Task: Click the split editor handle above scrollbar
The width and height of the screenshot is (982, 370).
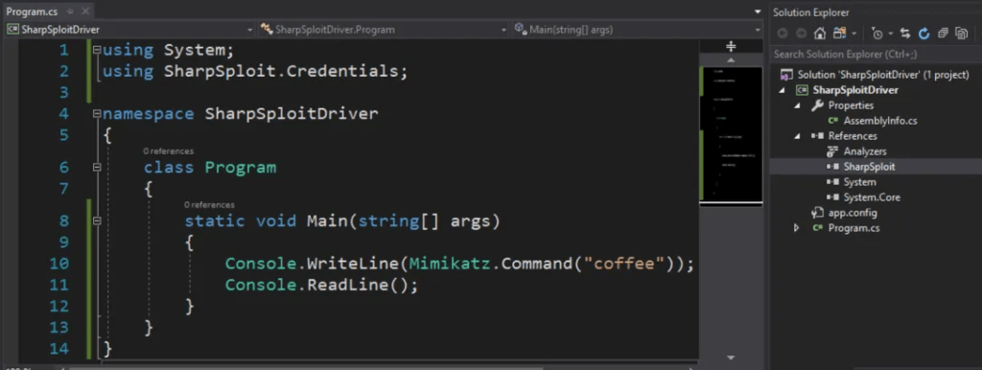Action: click(730, 46)
